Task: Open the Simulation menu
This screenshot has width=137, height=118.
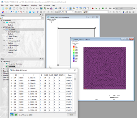Action: pyautogui.click(x=25, y=5)
